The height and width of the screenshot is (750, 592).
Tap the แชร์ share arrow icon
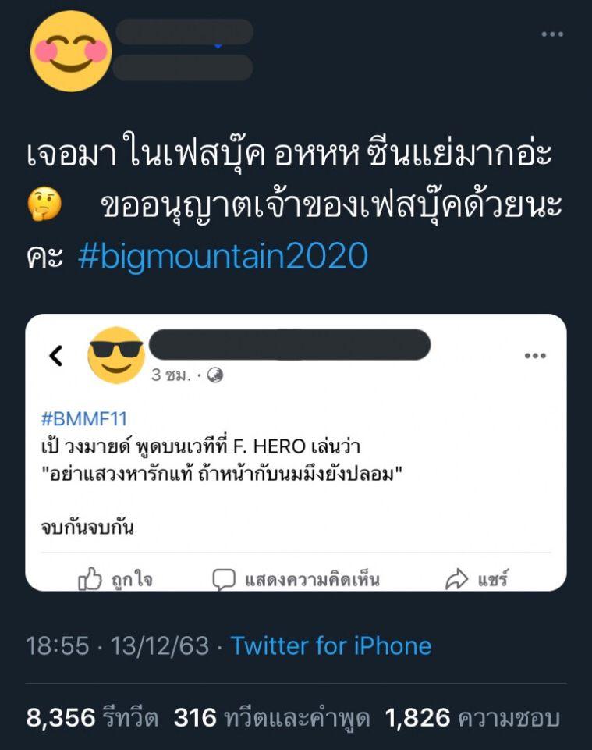pyautogui.click(x=456, y=579)
